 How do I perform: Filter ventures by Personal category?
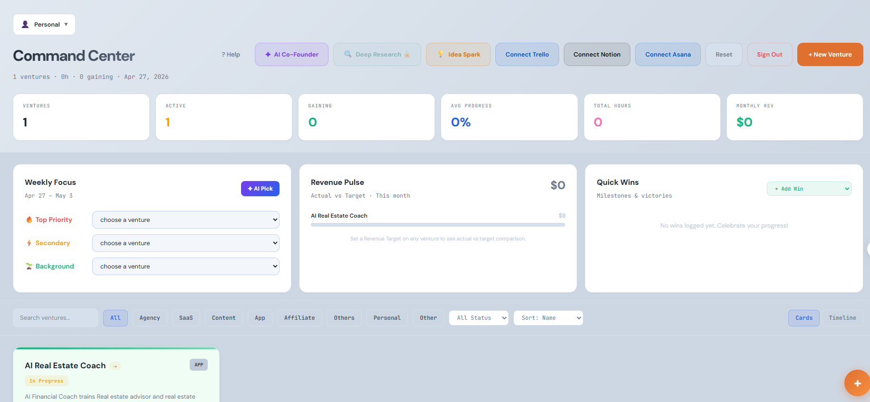387,318
